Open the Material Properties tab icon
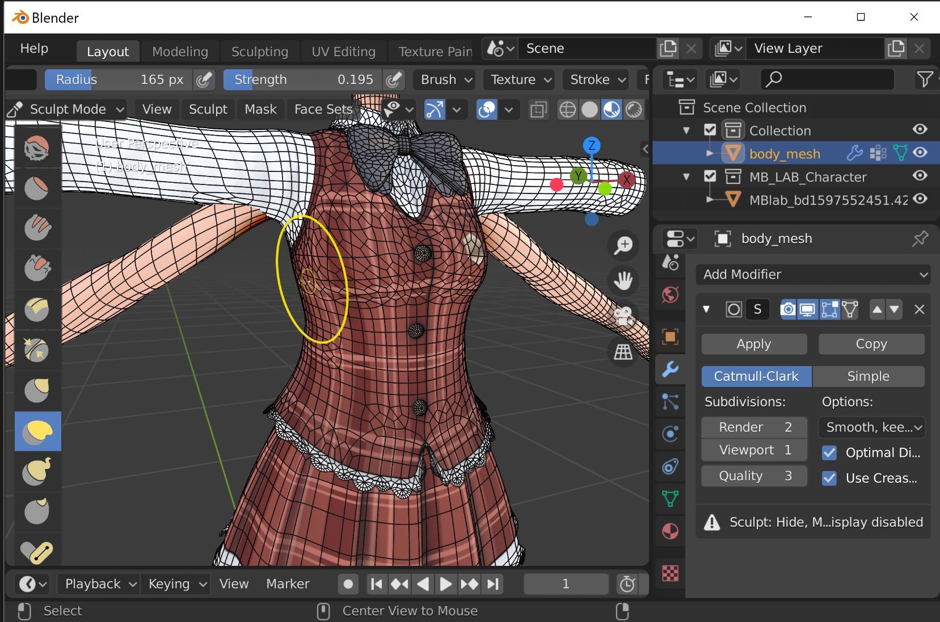The image size is (940, 622). click(670, 532)
